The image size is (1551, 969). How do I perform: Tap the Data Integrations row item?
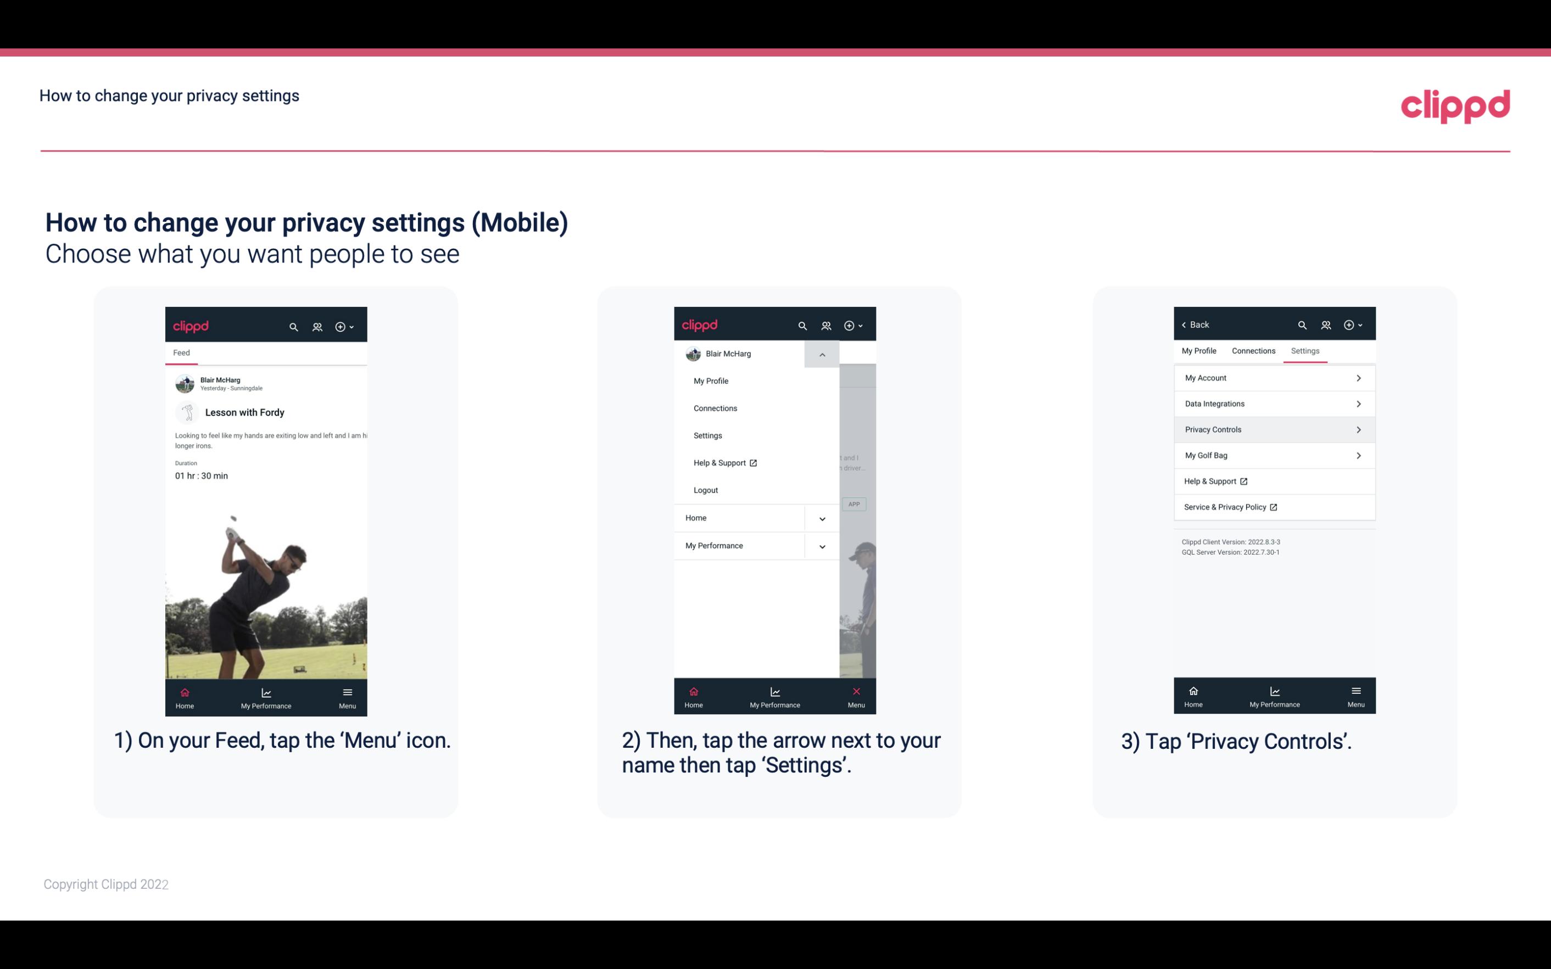pos(1273,403)
